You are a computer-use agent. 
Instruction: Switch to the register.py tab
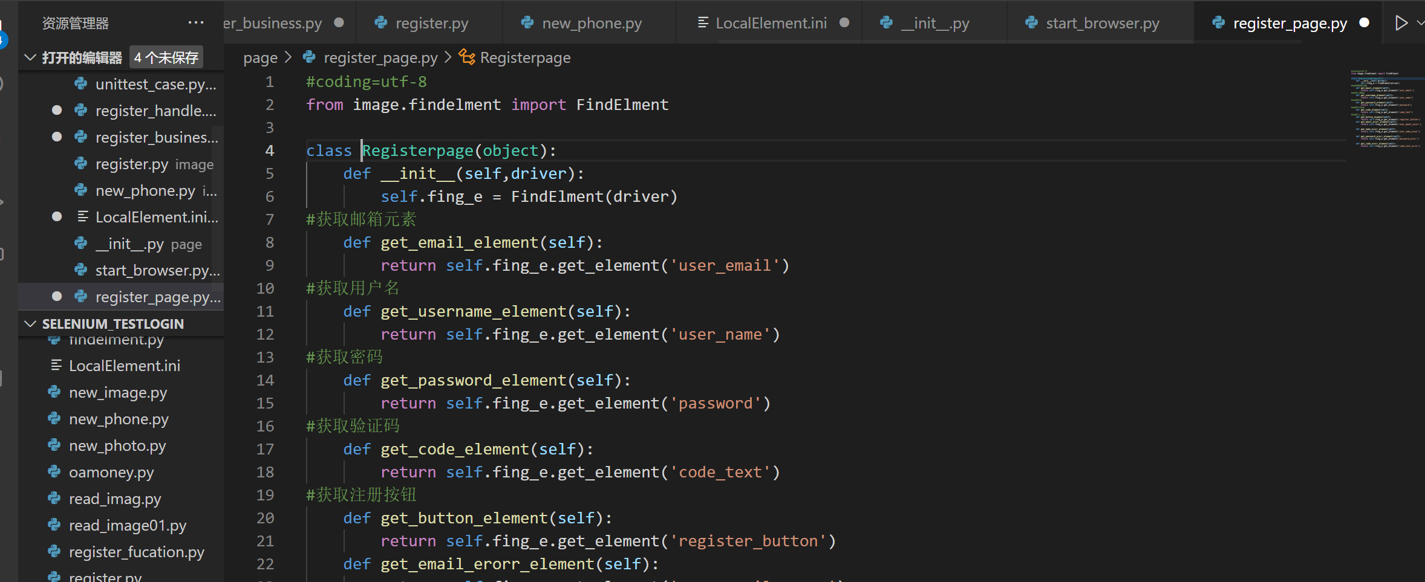coord(429,23)
